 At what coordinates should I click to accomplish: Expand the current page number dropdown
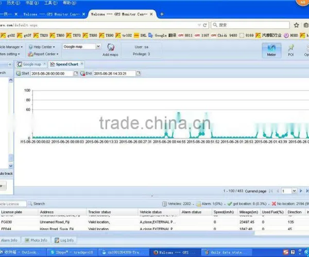click(294, 191)
